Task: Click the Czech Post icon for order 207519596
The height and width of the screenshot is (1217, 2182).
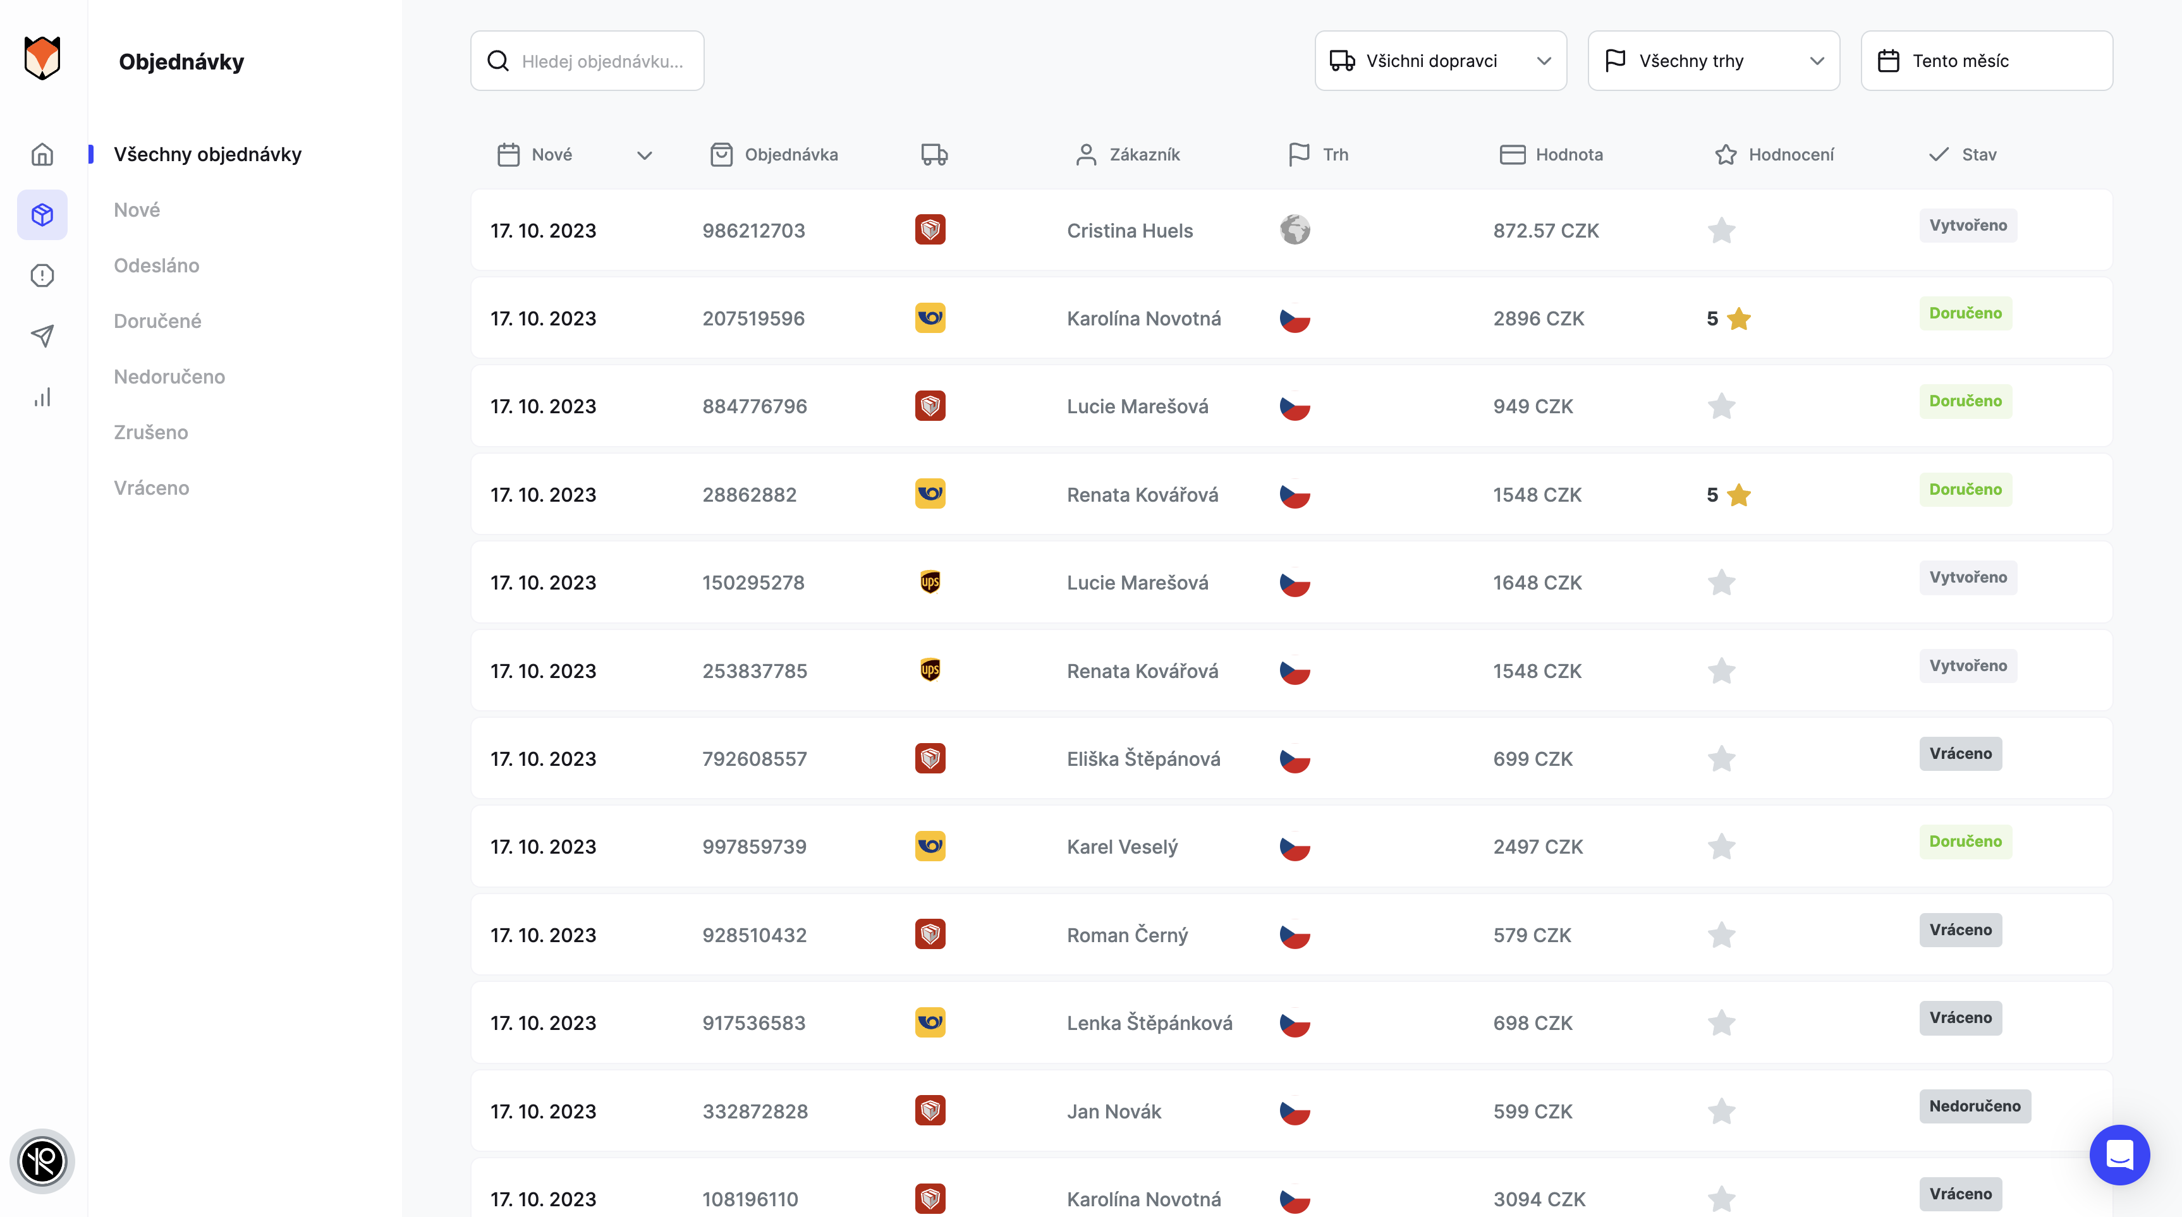Action: tap(930, 318)
